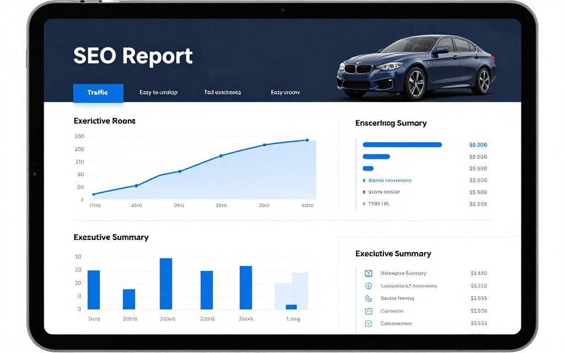Click the icon in the 'Sacite' row
The height and width of the screenshot is (353, 565).
[368, 298]
